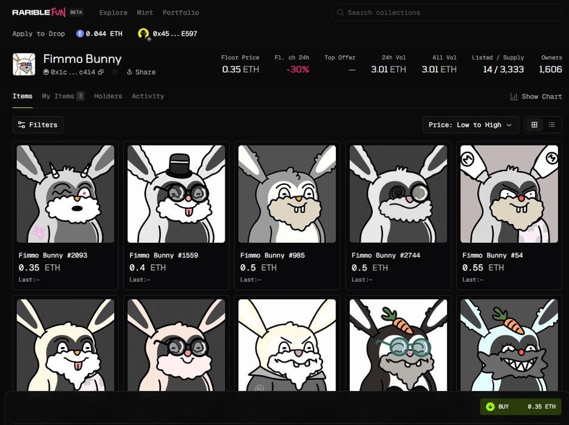Click the wallet avatar icon
569x425 pixels.
pyautogui.click(x=144, y=34)
